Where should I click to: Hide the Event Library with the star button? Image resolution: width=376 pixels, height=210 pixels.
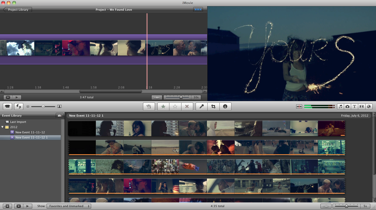click(x=7, y=206)
